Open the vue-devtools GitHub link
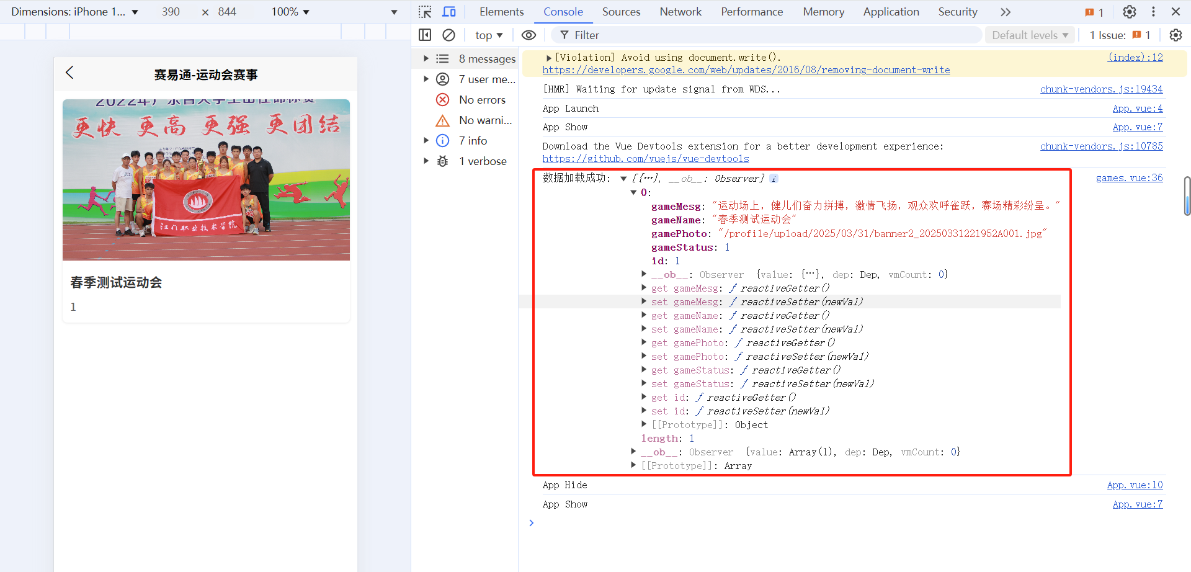This screenshot has height=572, width=1191. click(x=646, y=159)
